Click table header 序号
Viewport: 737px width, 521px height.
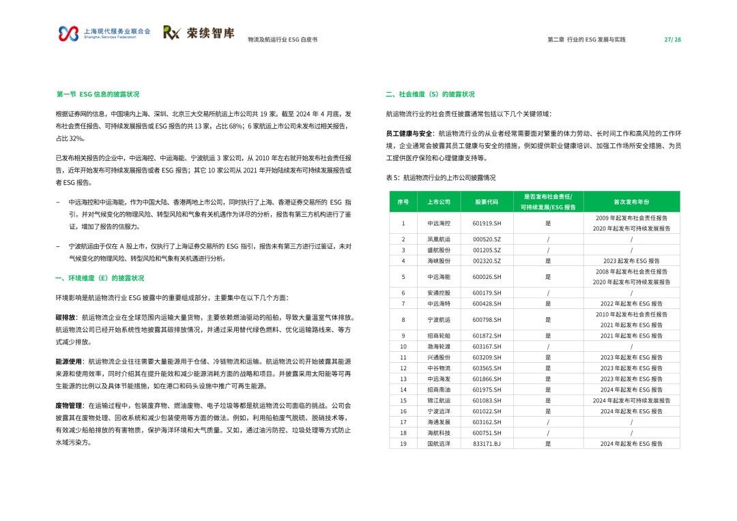(403, 202)
